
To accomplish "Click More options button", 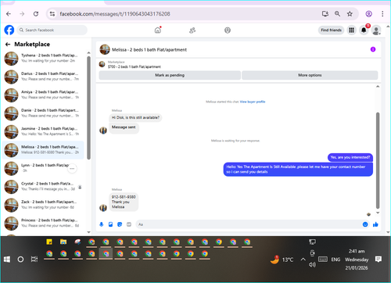I will pos(310,75).
